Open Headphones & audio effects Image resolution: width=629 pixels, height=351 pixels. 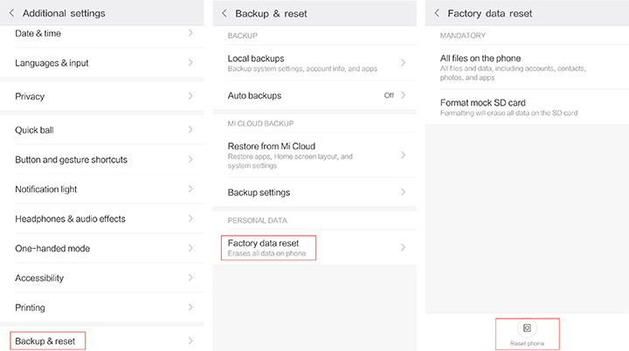[70, 219]
